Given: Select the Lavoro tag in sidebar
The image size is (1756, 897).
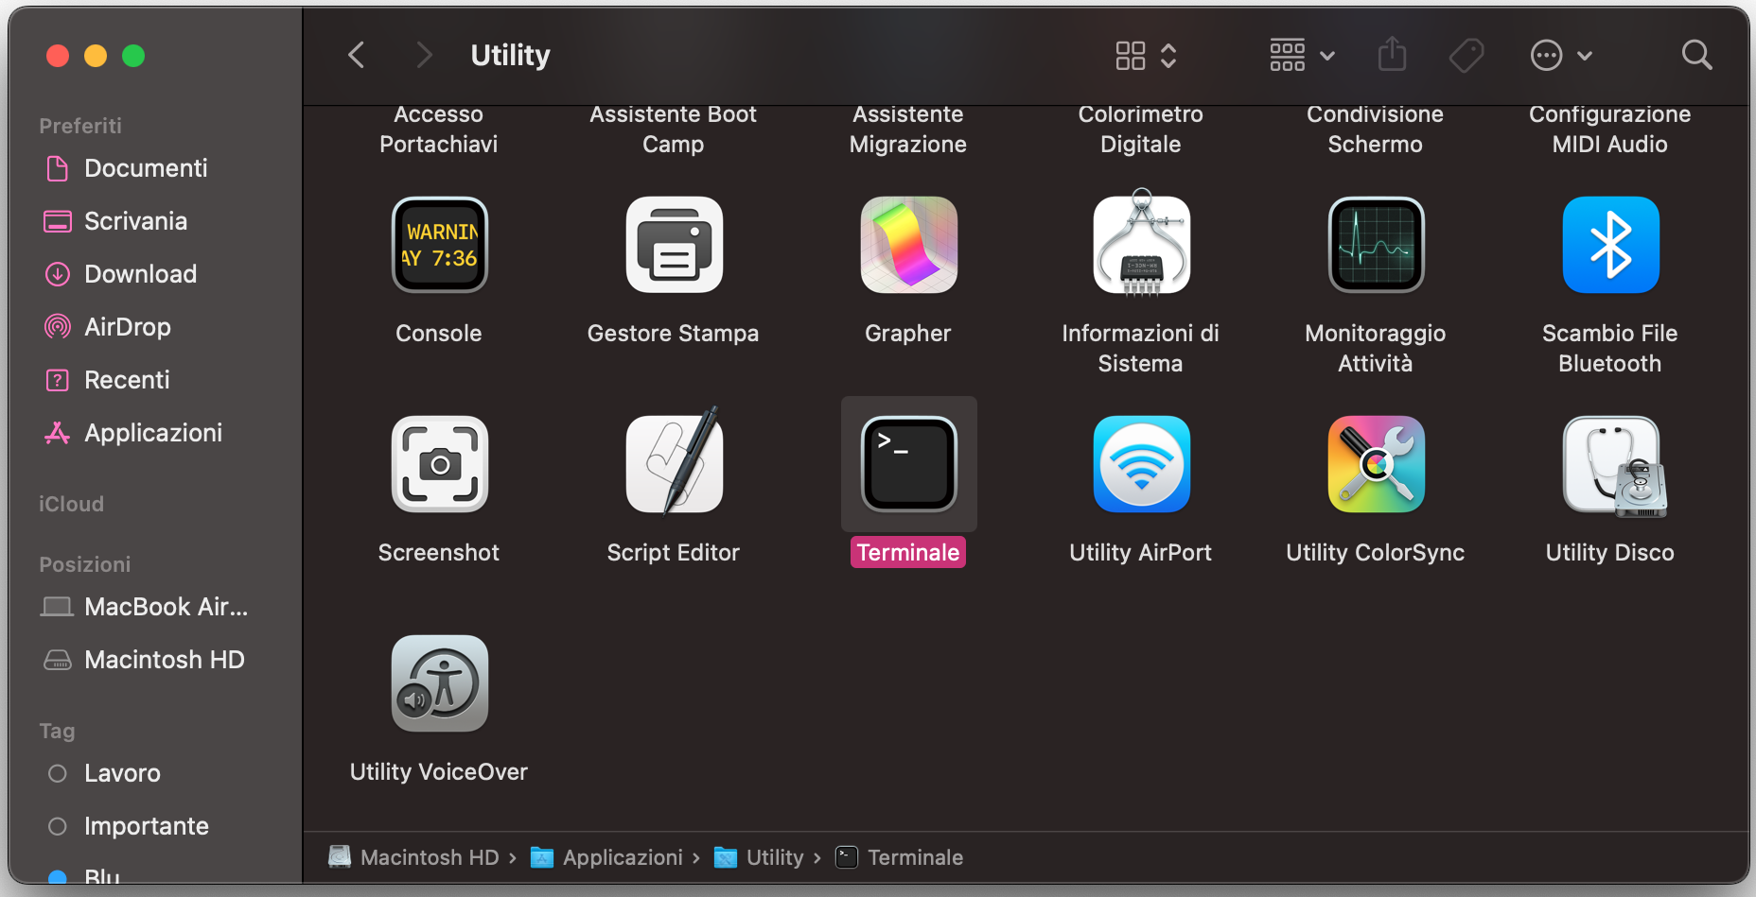Looking at the screenshot, I should click(122, 773).
